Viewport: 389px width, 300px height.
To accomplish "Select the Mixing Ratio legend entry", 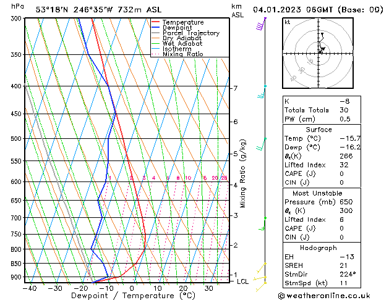I will pos(177,54).
